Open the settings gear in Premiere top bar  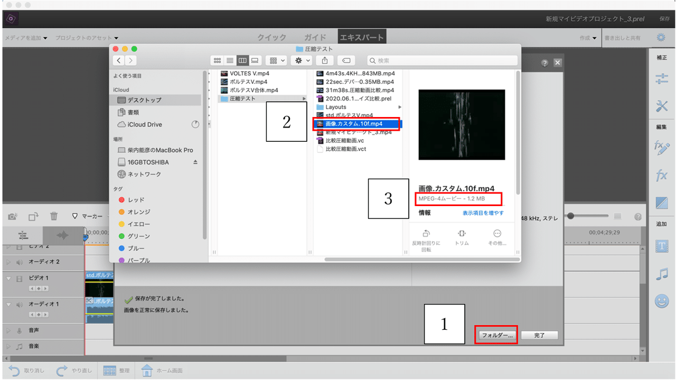pyautogui.click(x=661, y=38)
